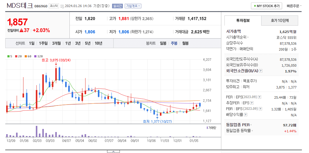Switch to 월봉 monthly candle chart
Image resolution: width=309 pixels, height=153 pixels.
pos(185,43)
